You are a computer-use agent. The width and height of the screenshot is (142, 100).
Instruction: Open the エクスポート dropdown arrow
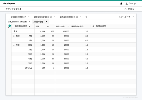(133, 17)
